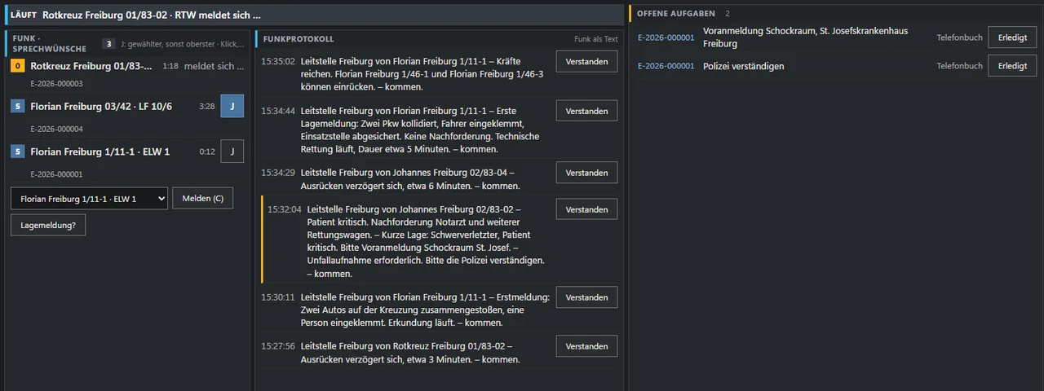The image size is (1044, 391).
Task: Click Funk als Text link
Action: point(595,39)
